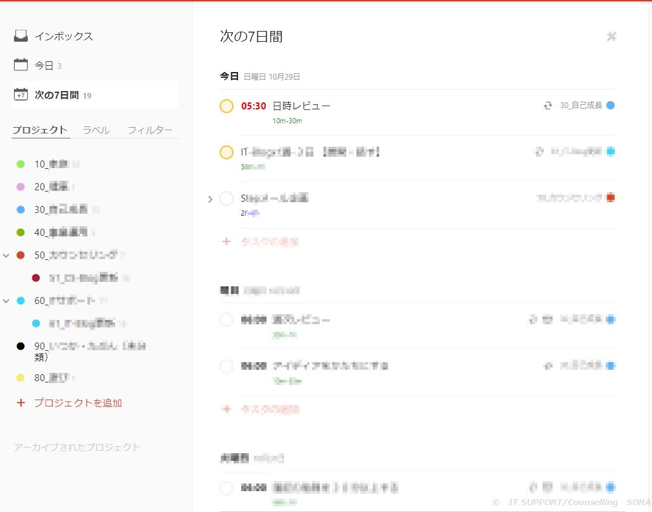Click the Today calendar icon
Image resolution: width=652 pixels, height=512 pixels.
pyautogui.click(x=21, y=65)
